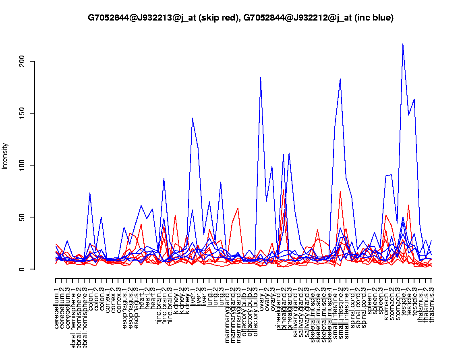Select the blue peak at small.intestine.2
The height and width of the screenshot is (348, 464).
[x=340, y=79]
